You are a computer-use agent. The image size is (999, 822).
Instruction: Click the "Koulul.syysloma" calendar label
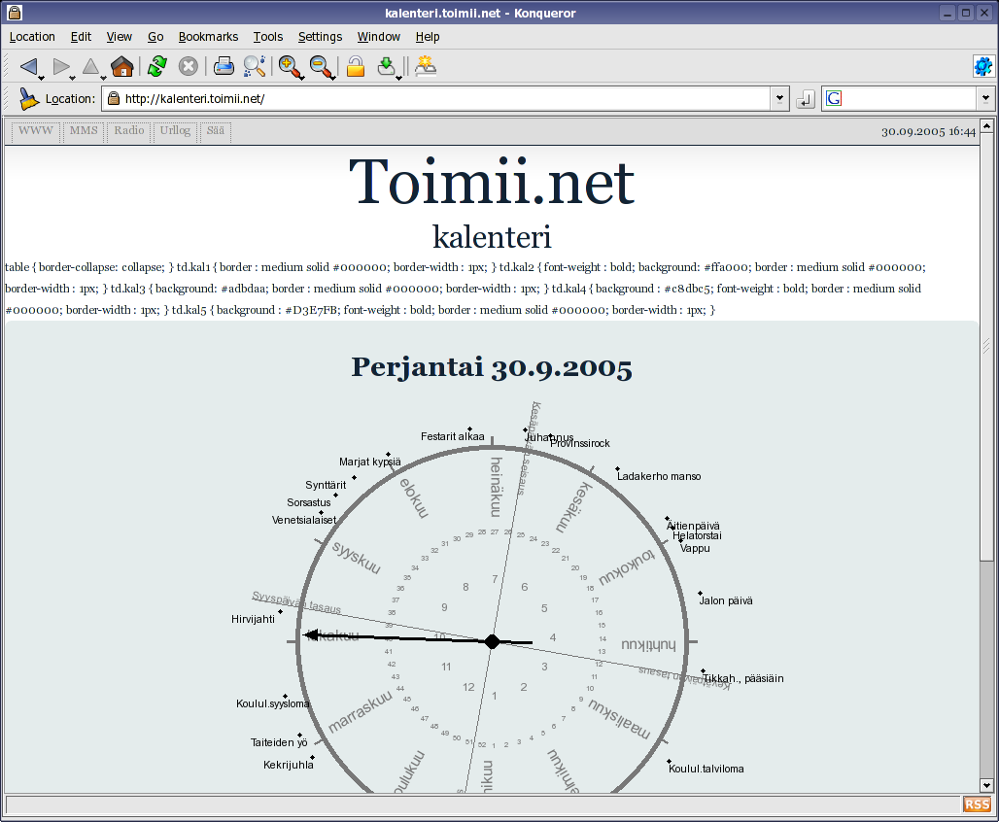273,703
